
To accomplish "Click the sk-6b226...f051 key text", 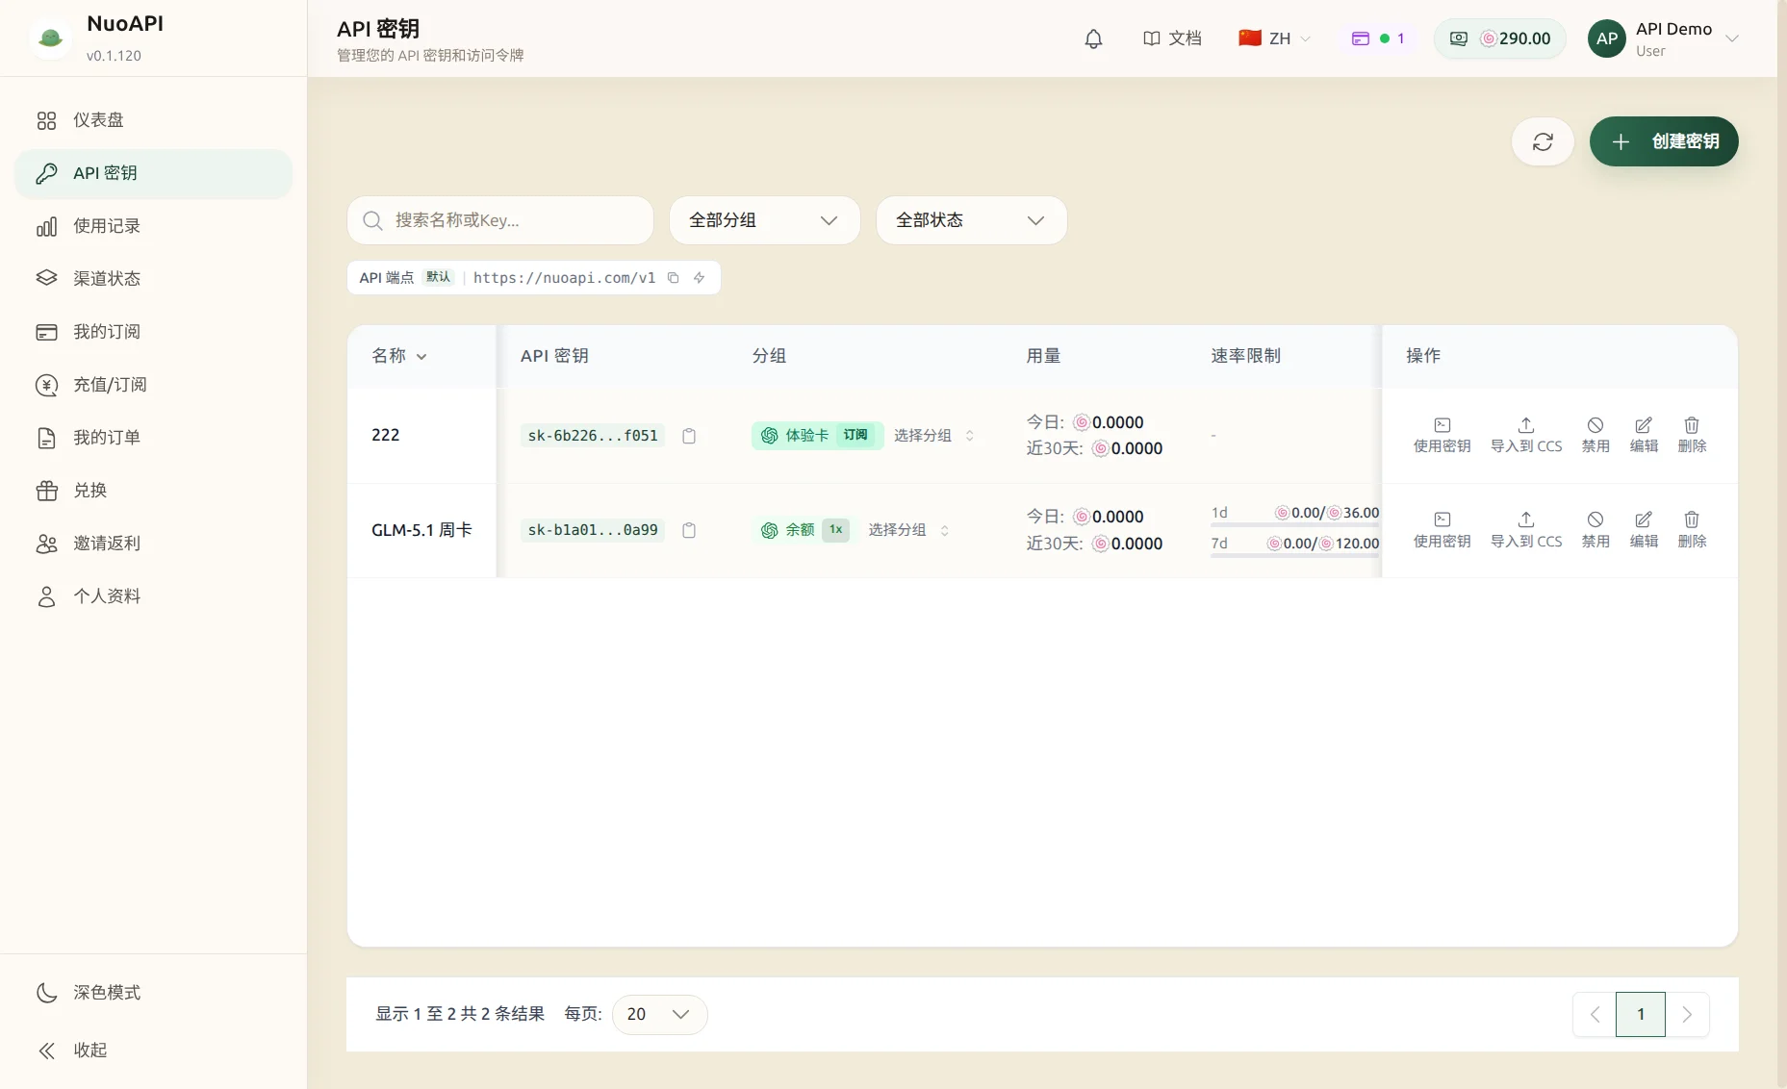I will click(x=593, y=436).
